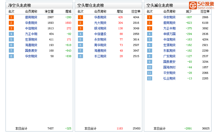Screen dimensions: 216x134
Task: Click total short value 6108
Action: coord(205,23)
